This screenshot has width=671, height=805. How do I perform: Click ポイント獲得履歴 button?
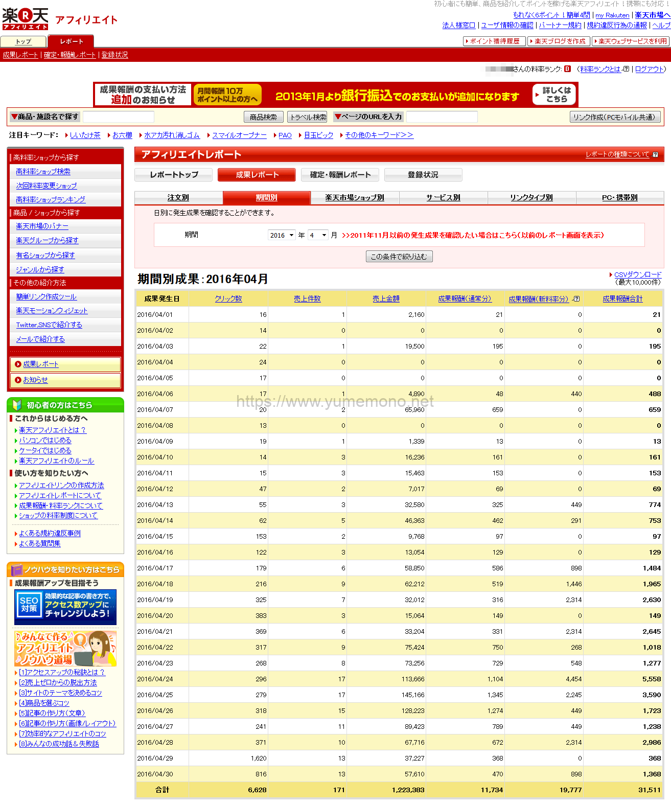pyautogui.click(x=494, y=41)
